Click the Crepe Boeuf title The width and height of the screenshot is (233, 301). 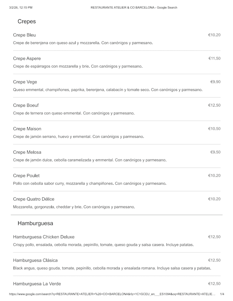coord(26,105)
